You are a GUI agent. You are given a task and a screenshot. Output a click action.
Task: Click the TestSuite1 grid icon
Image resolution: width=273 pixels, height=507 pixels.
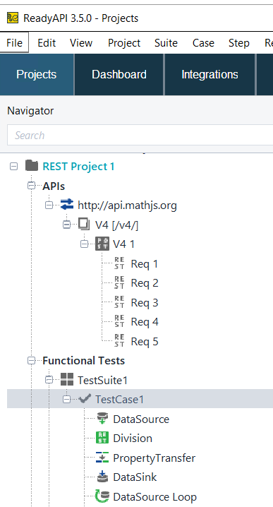click(x=67, y=380)
